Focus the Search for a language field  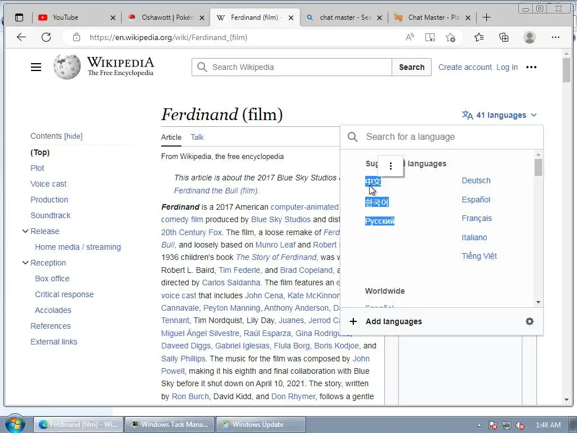(442, 137)
